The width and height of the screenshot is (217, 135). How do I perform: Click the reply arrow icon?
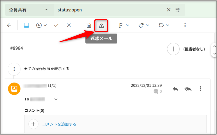tap(176, 89)
